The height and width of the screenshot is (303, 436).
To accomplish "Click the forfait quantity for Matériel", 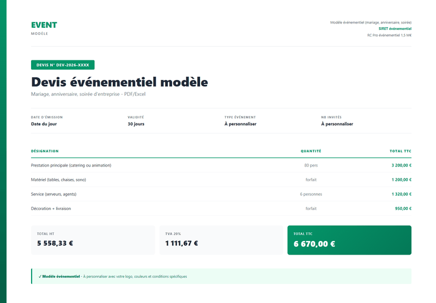I will (311, 180).
